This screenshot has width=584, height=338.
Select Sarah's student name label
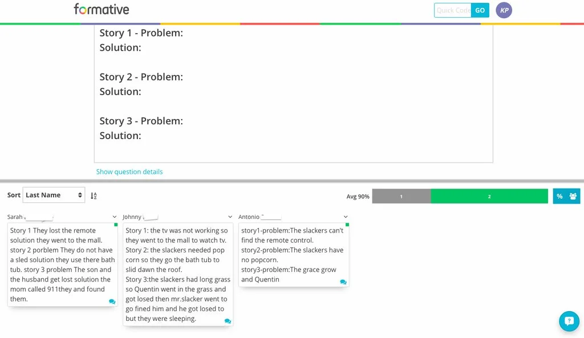coord(15,217)
